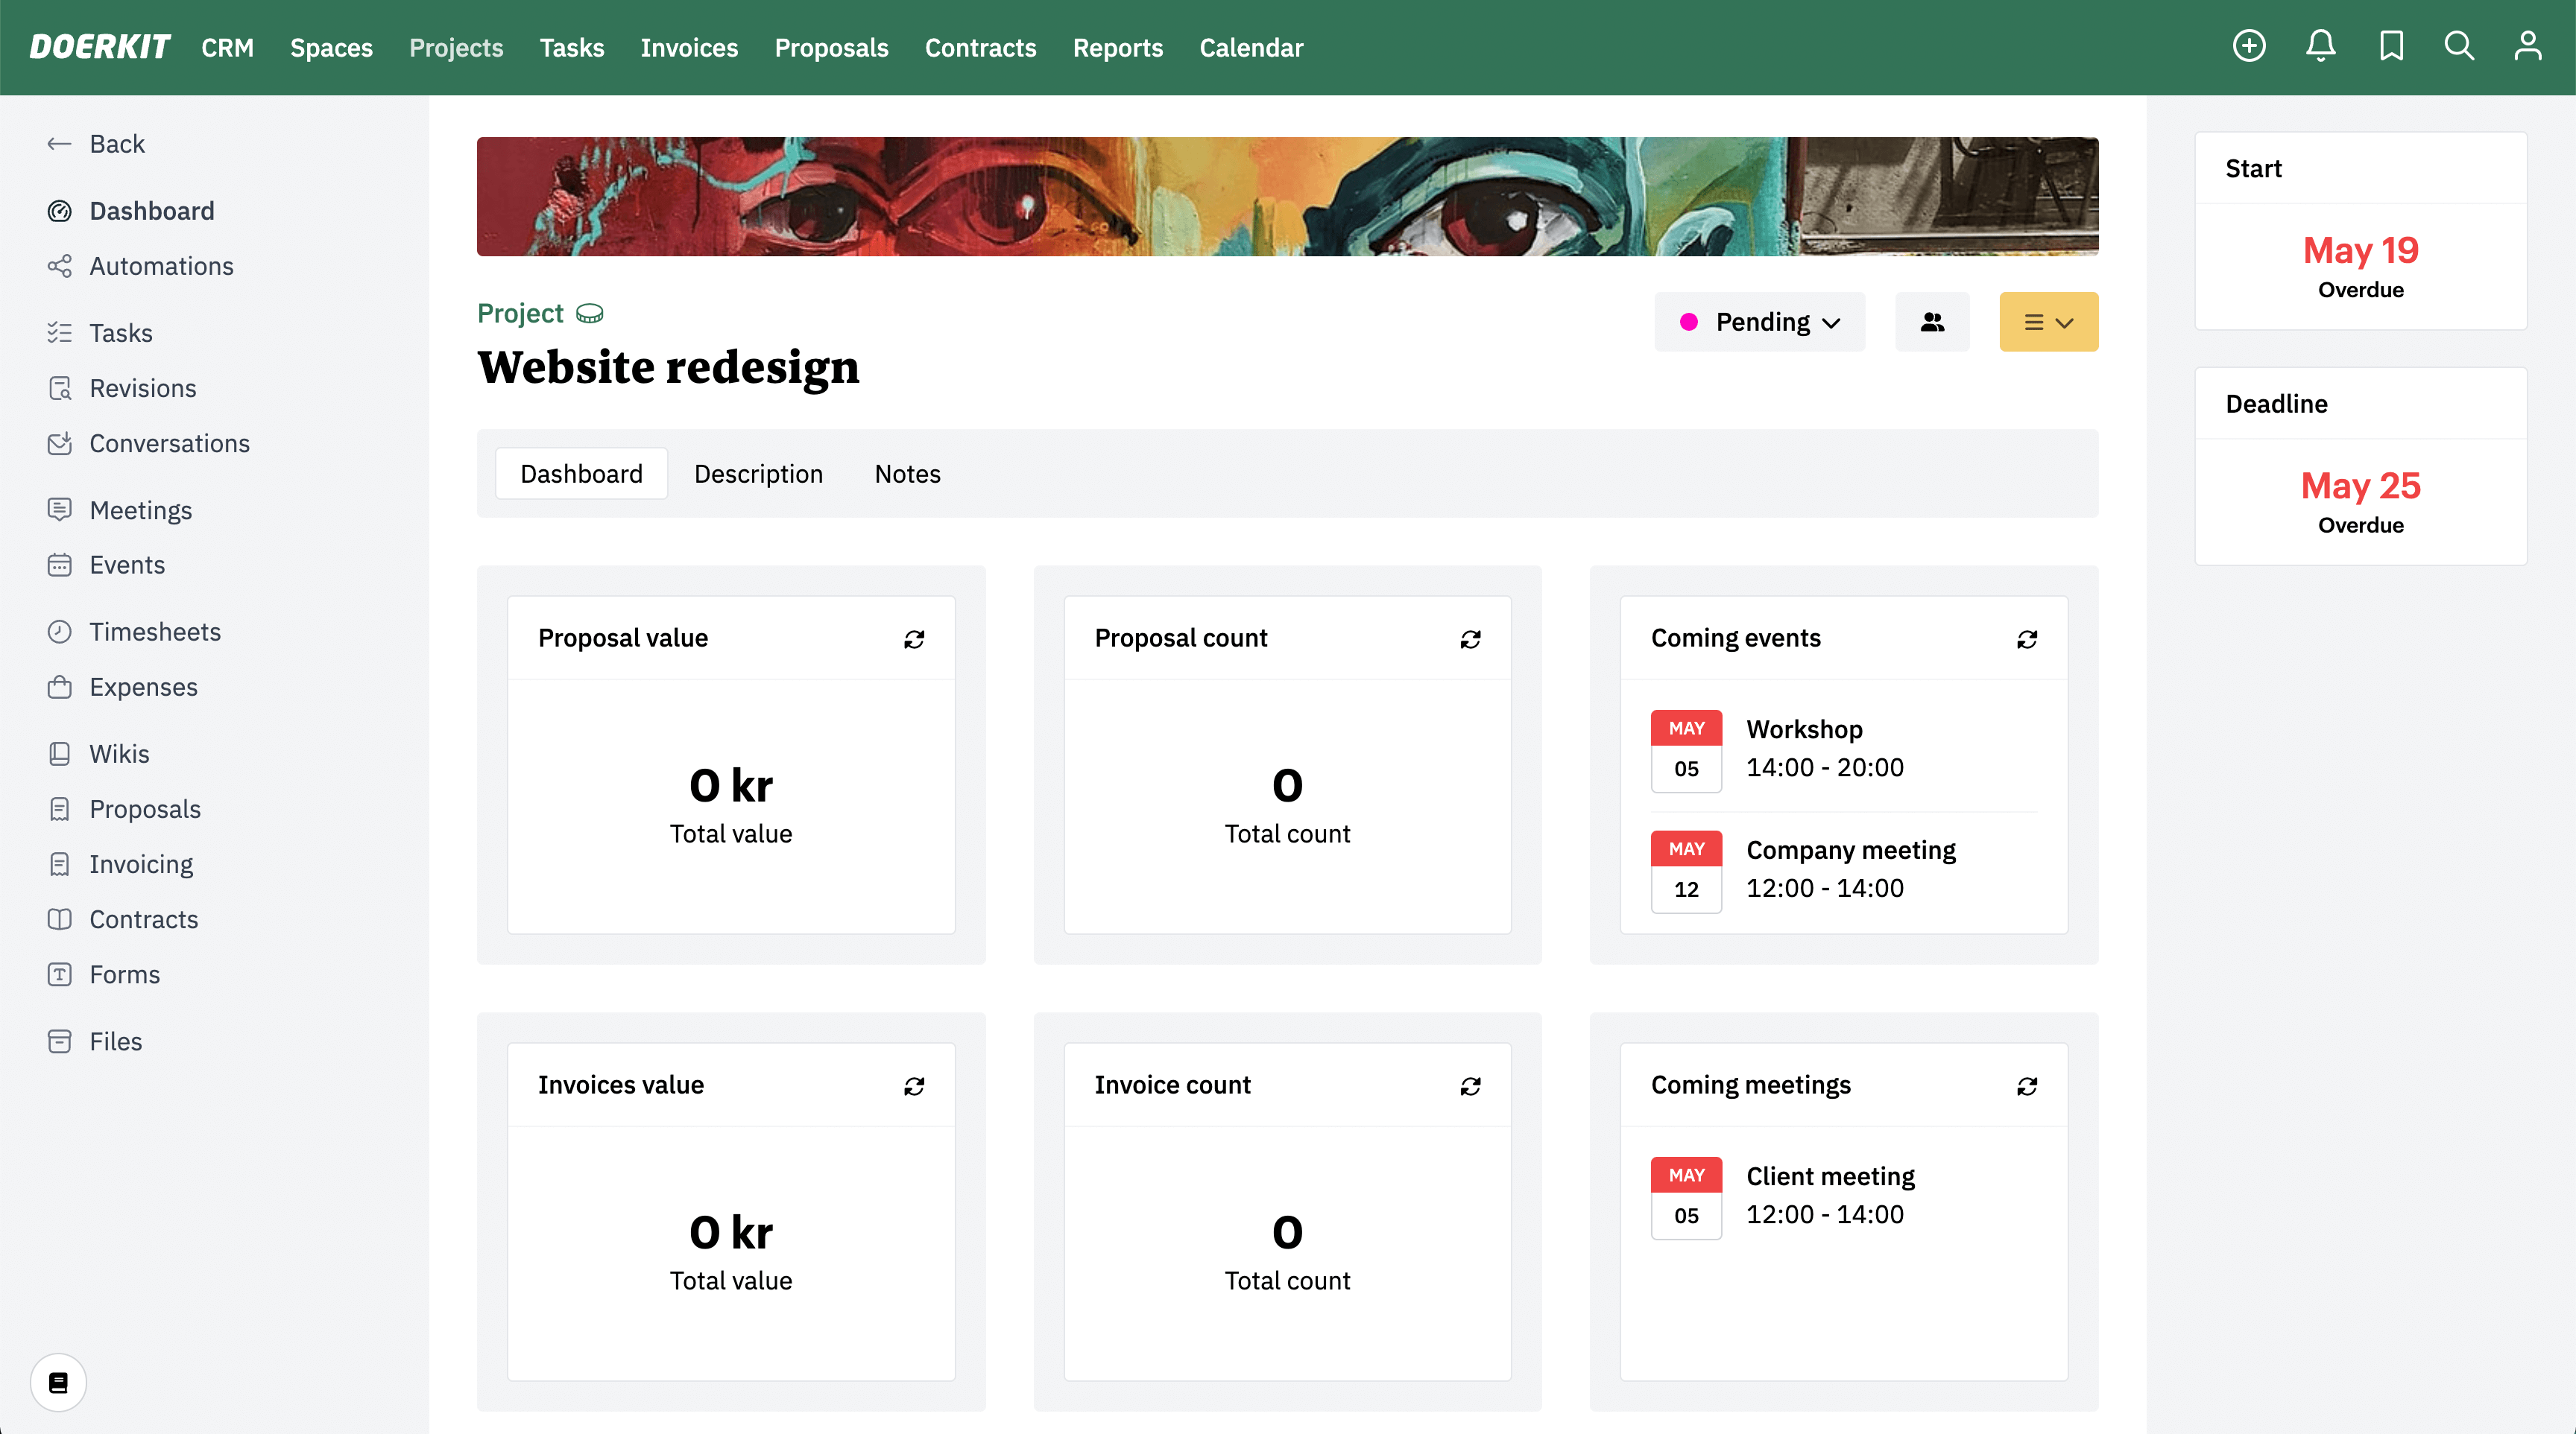Open the Timesheets section in the sidebar
Image resolution: width=2576 pixels, height=1434 pixels.
coord(155,630)
